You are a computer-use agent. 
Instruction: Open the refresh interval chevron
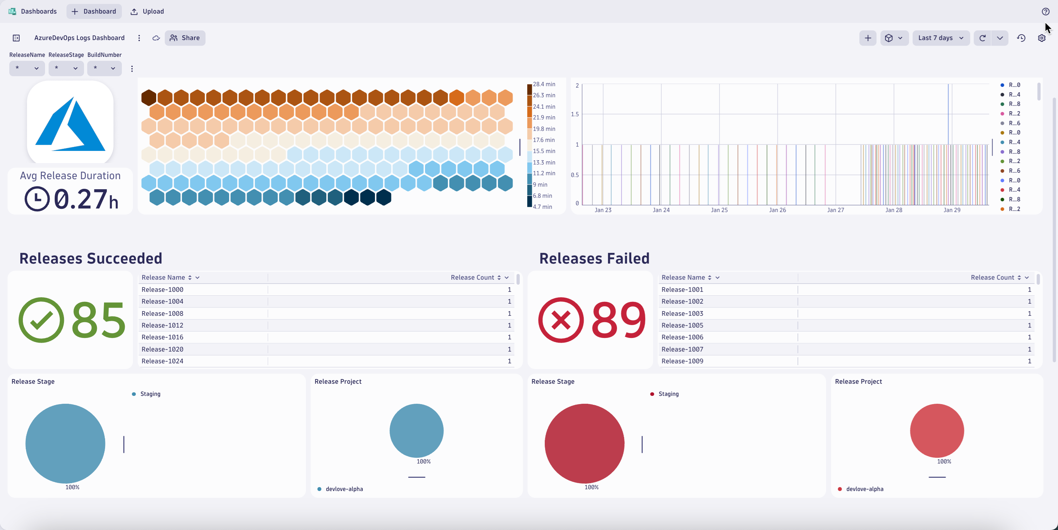1000,38
